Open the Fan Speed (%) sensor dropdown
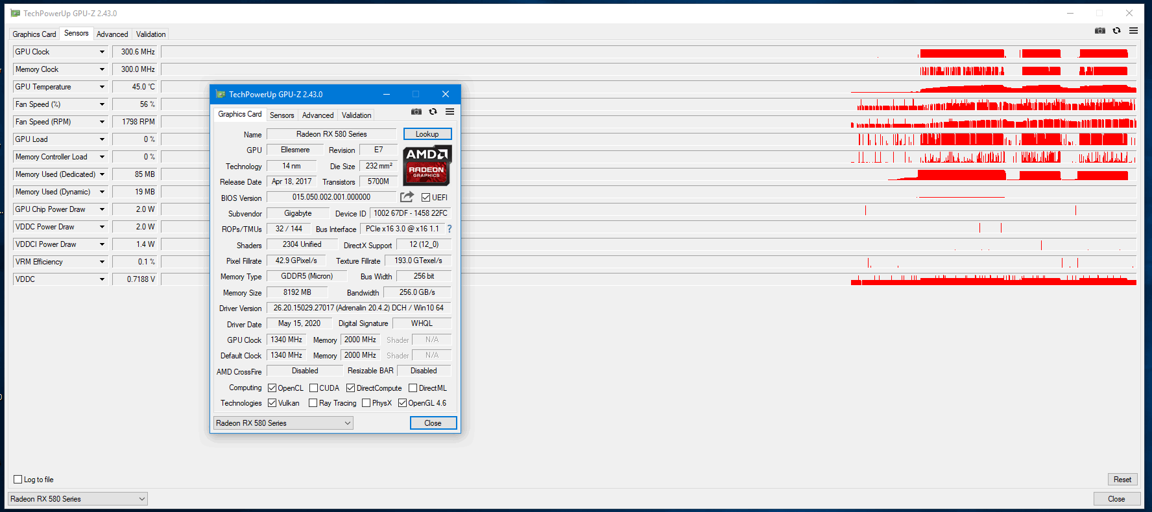The height and width of the screenshot is (512, 1152). click(x=102, y=104)
